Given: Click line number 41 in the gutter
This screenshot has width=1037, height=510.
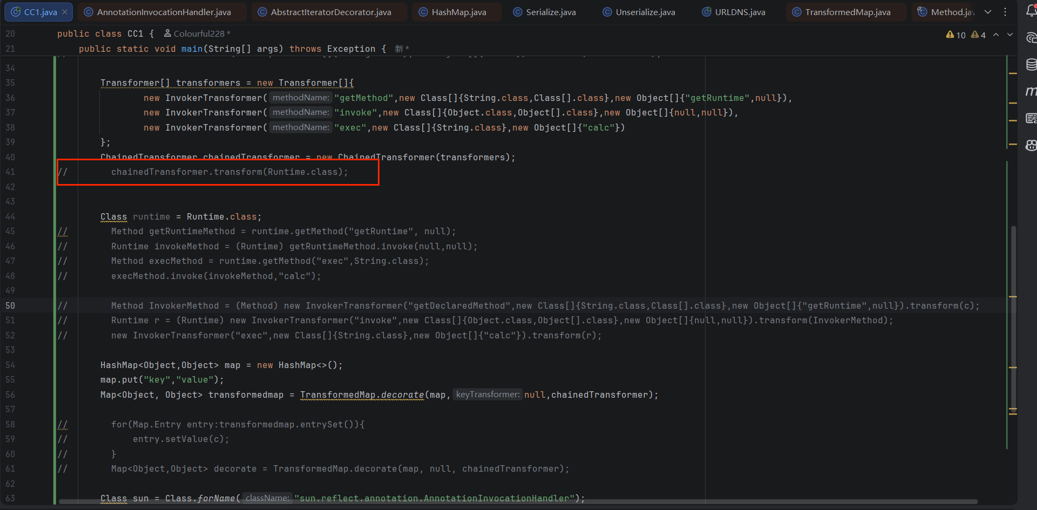Looking at the screenshot, I should point(10,172).
